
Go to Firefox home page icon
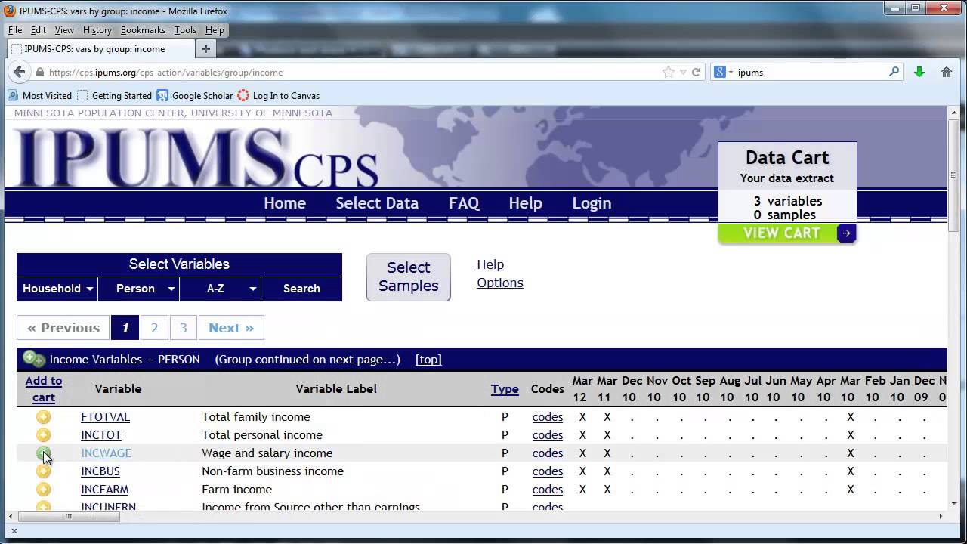pyautogui.click(x=946, y=73)
